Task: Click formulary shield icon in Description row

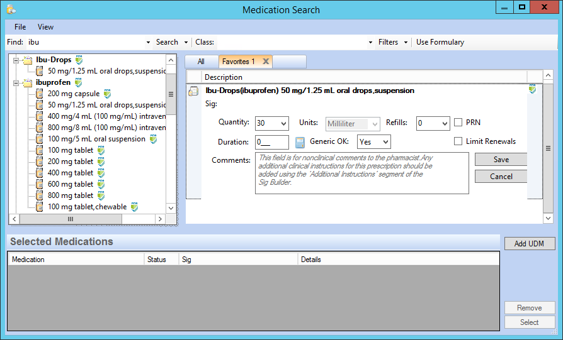Action: [x=533, y=89]
